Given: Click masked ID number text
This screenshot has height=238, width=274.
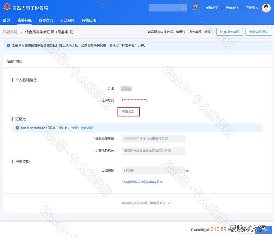Looking at the screenshot, I should pyautogui.click(x=135, y=100).
